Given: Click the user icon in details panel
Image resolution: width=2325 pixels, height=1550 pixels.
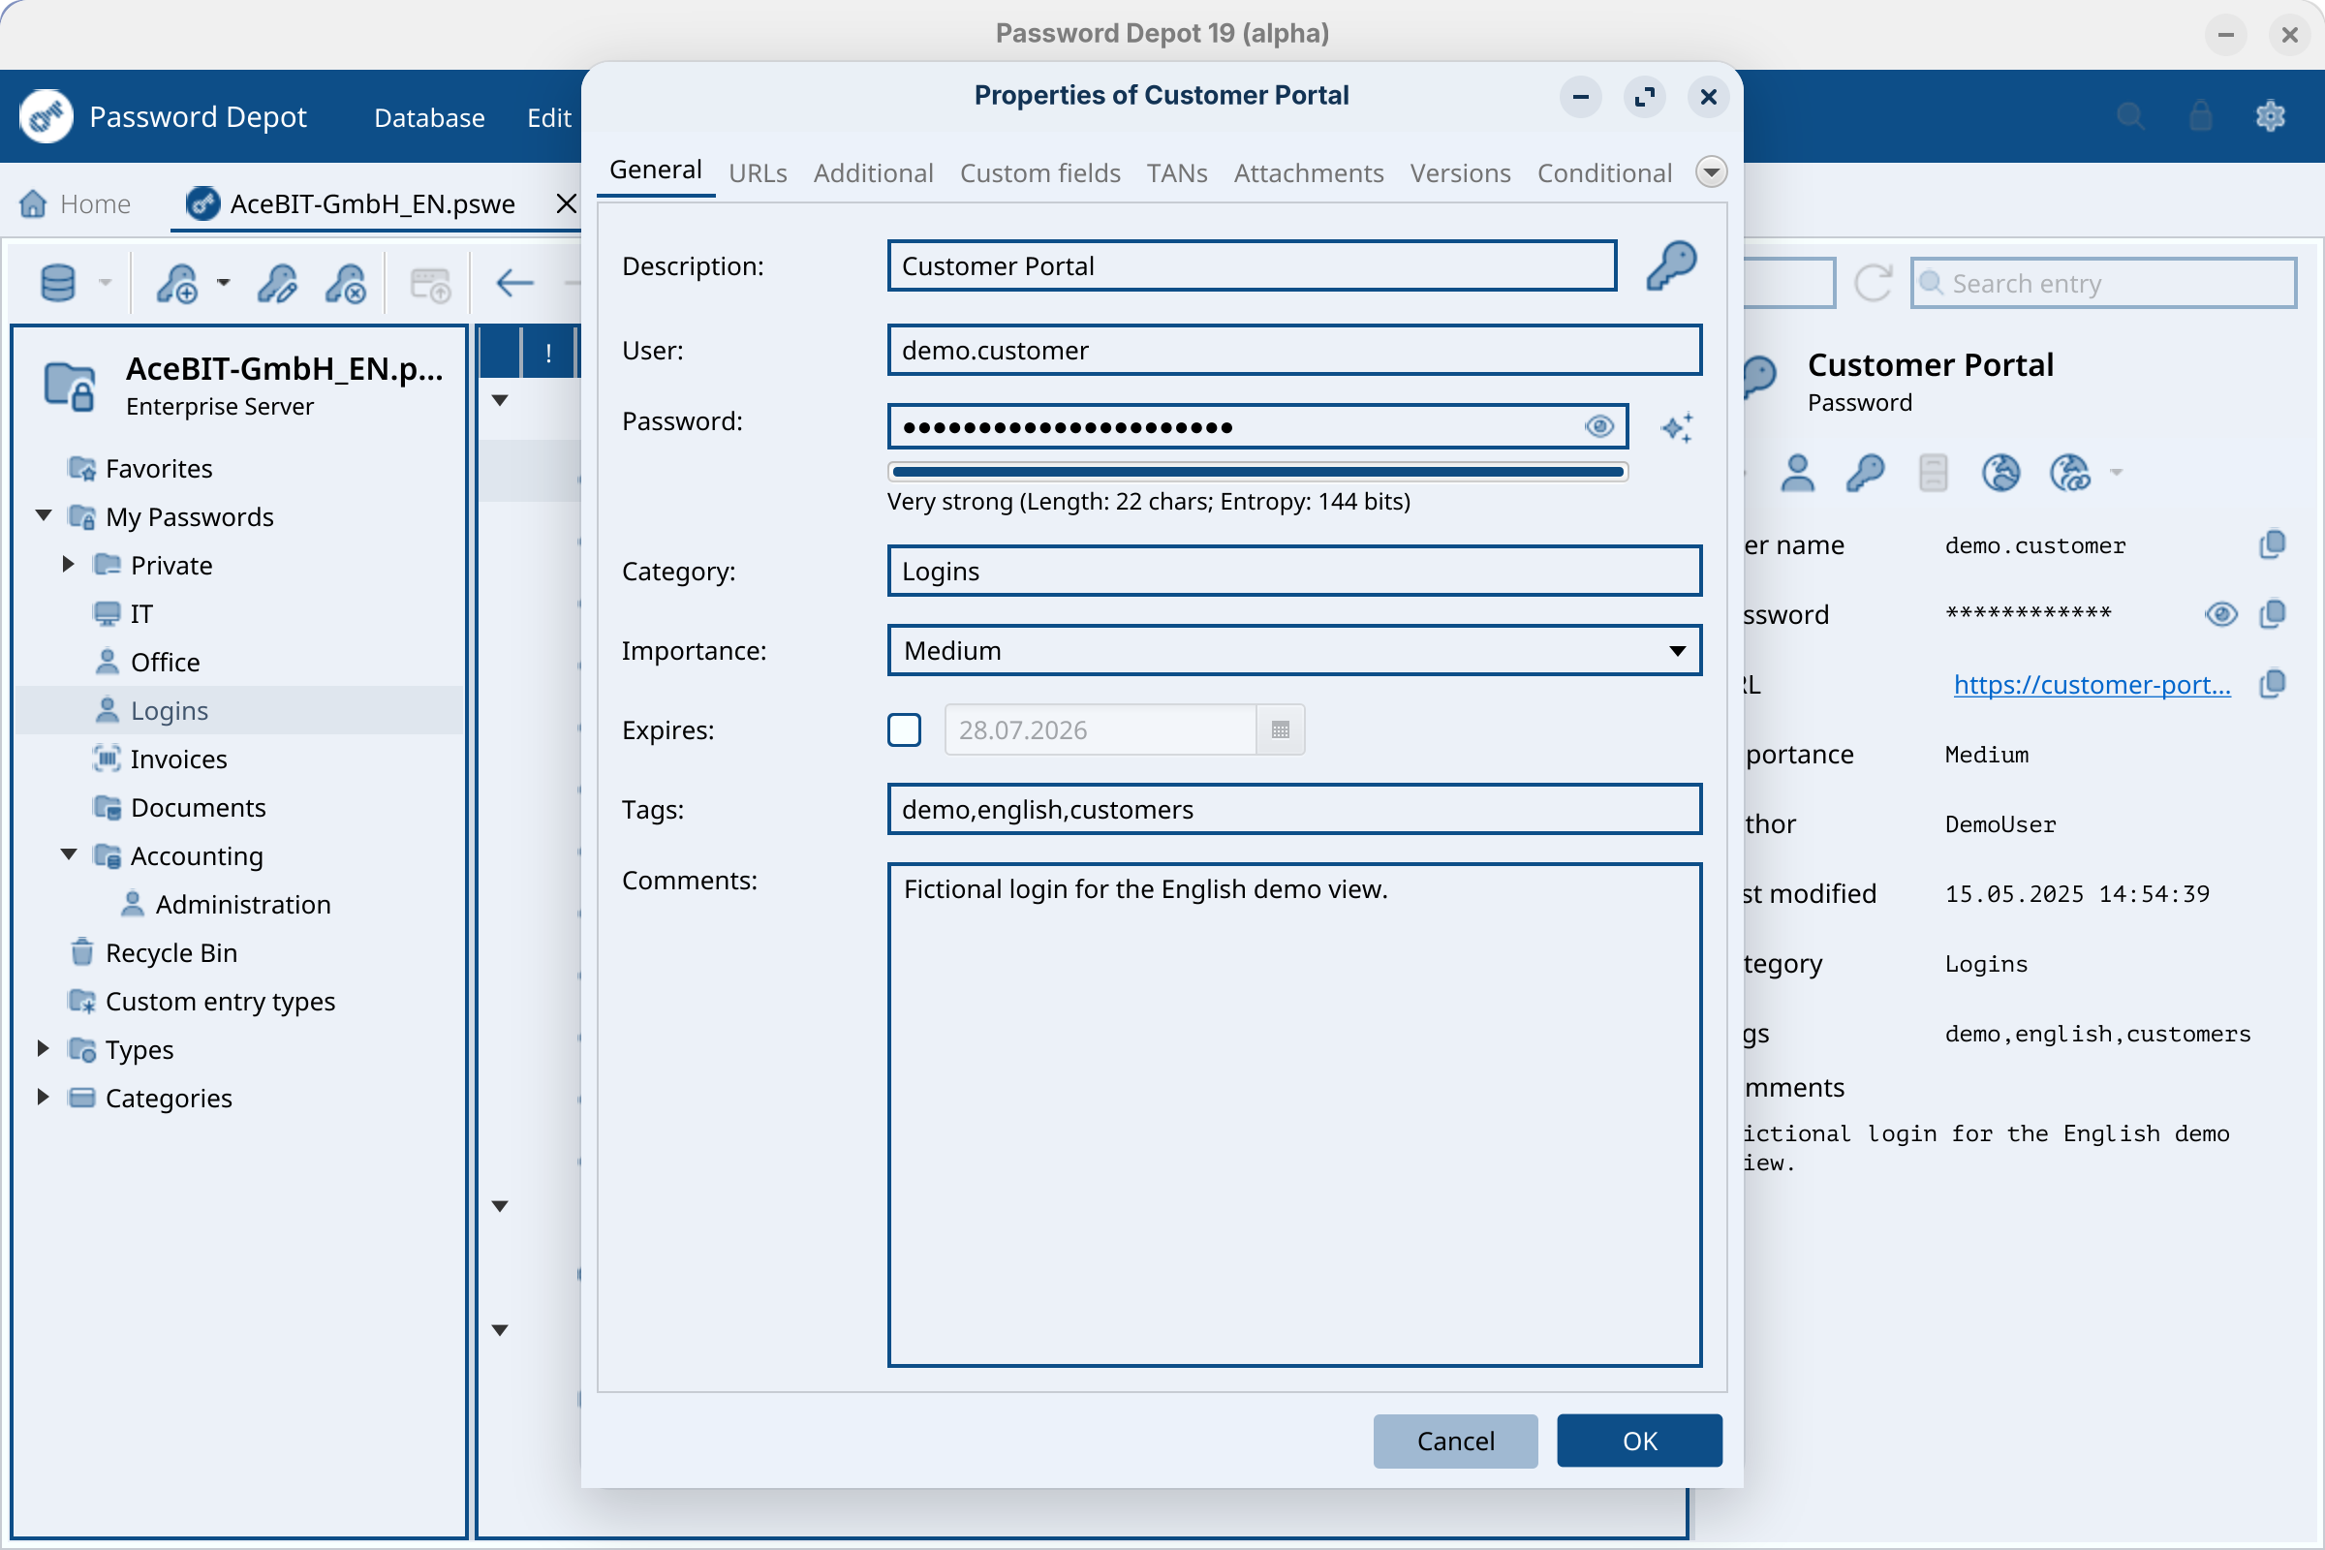Looking at the screenshot, I should pos(1797,473).
